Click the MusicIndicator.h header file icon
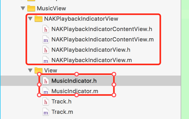This screenshot has height=119, width=189. [46, 81]
